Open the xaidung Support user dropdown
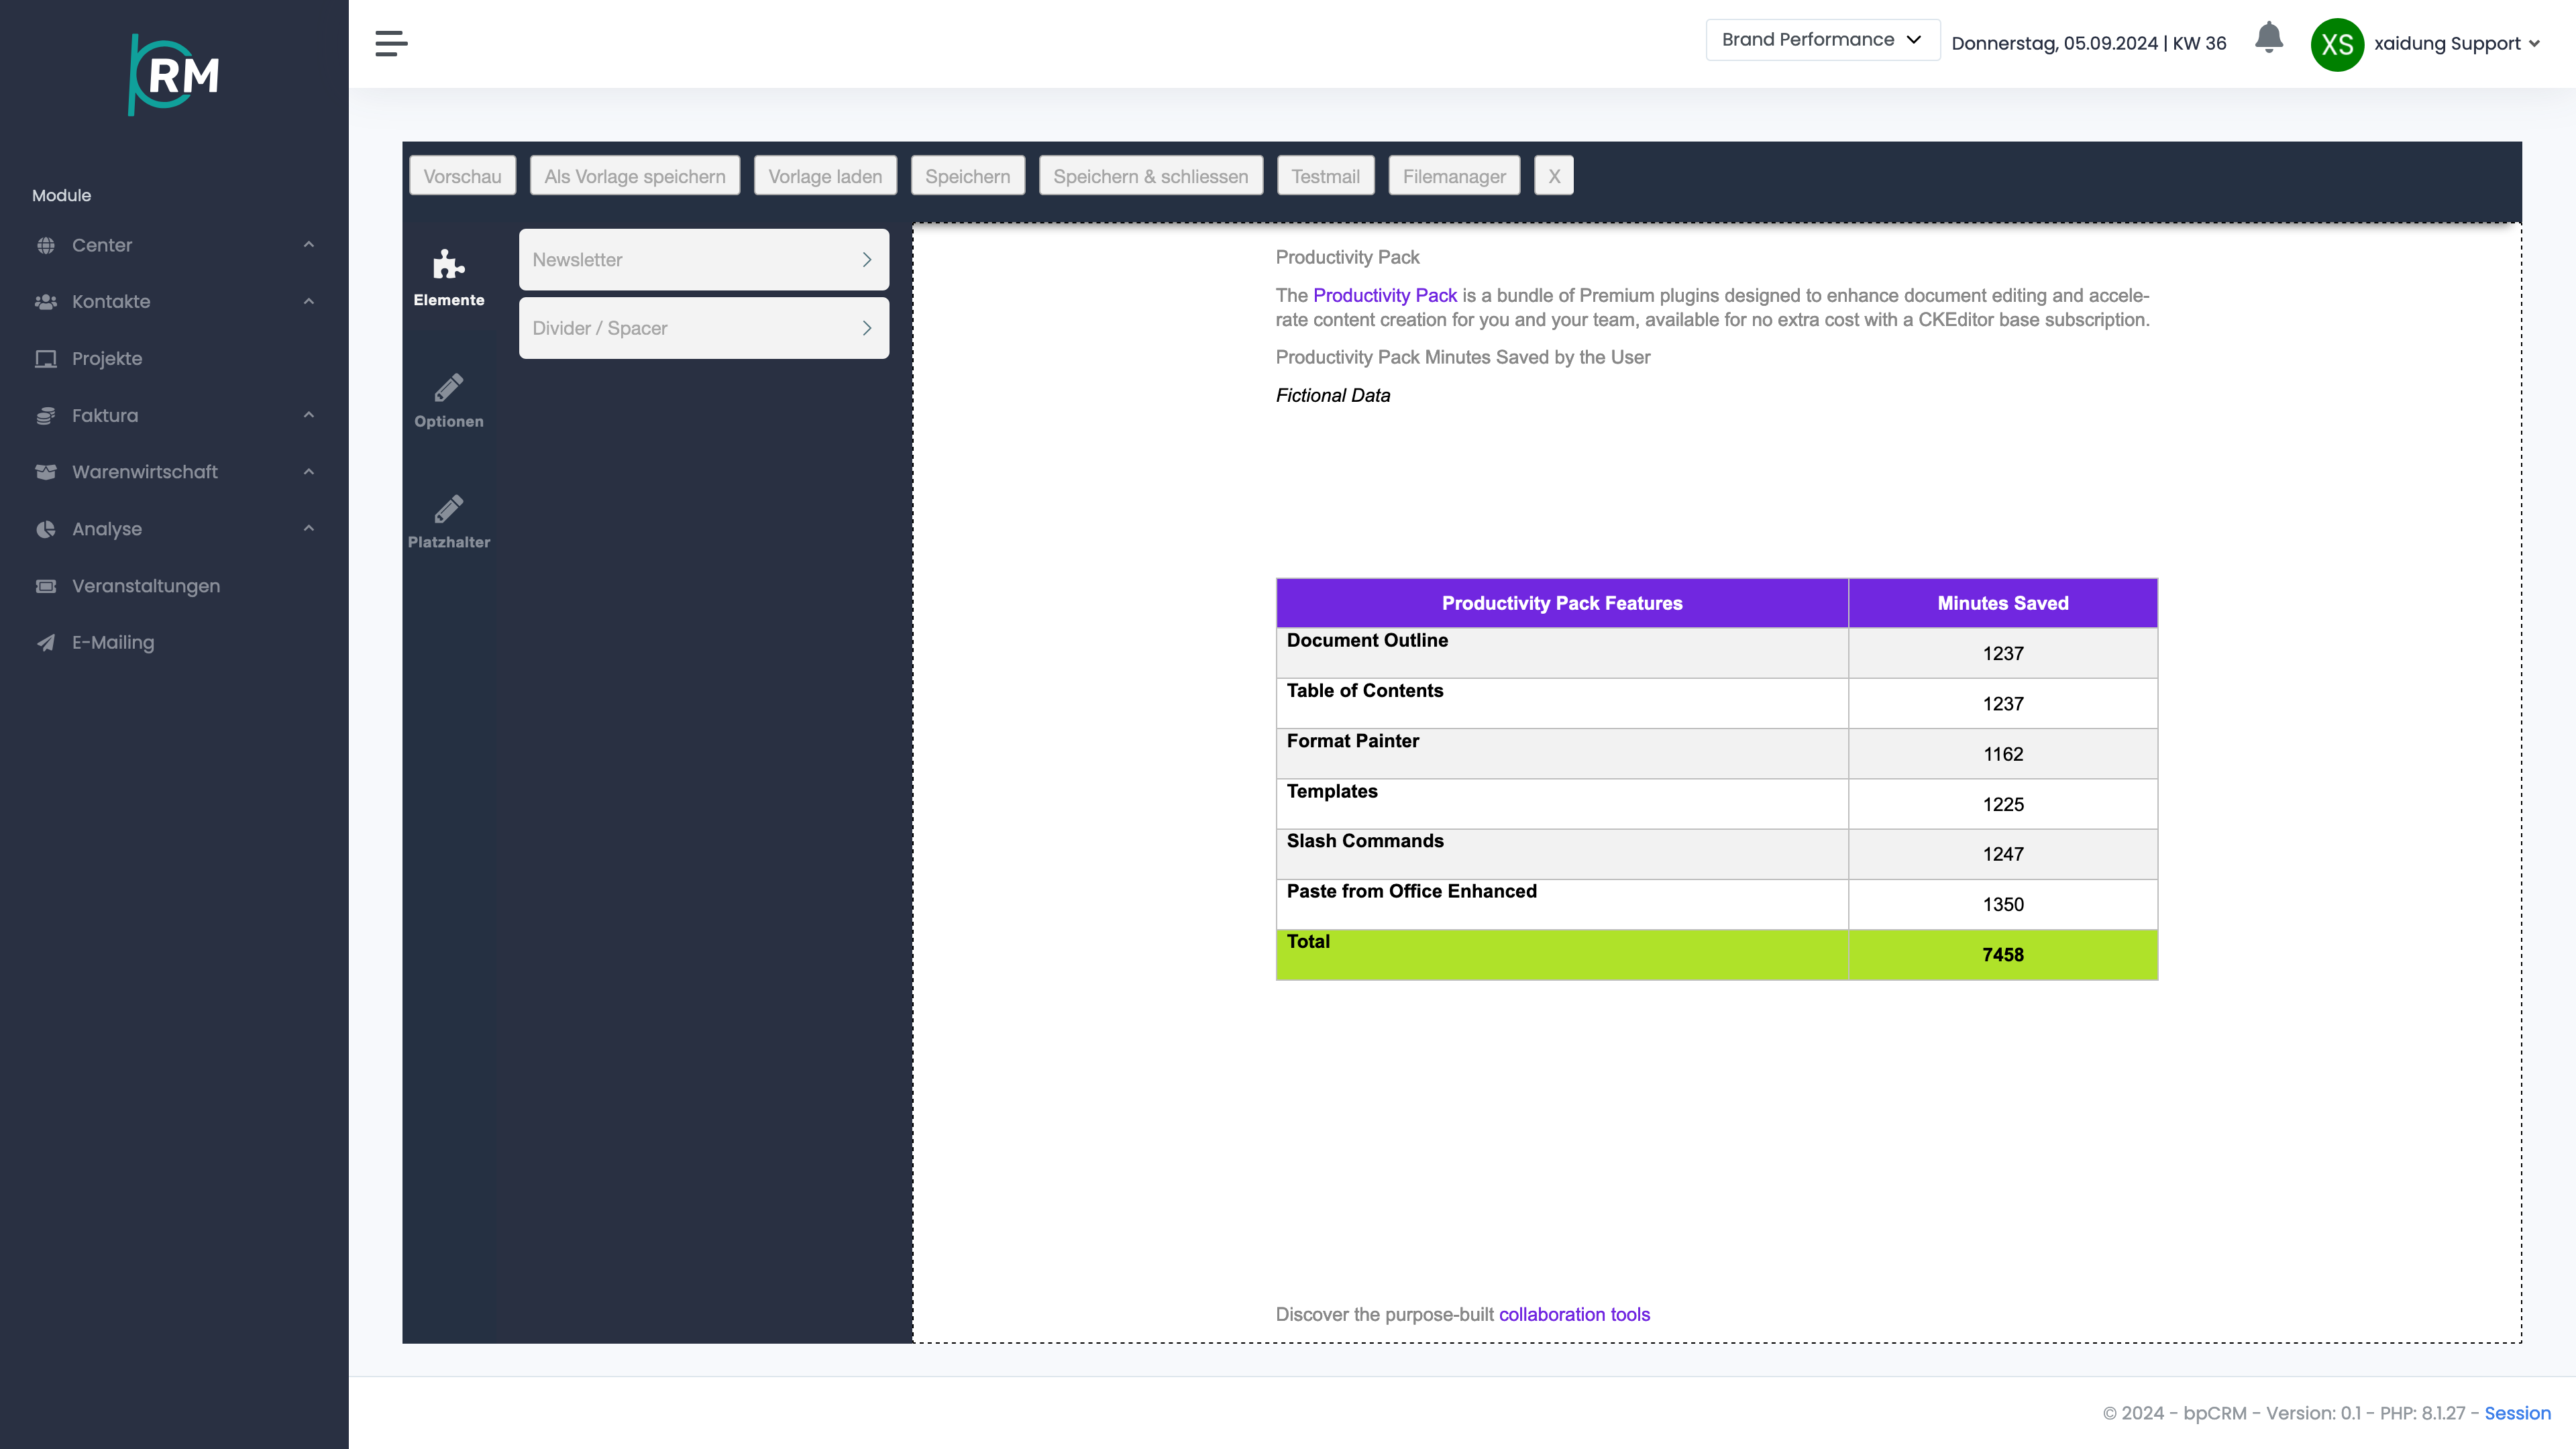This screenshot has width=2576, height=1449. click(x=2458, y=44)
